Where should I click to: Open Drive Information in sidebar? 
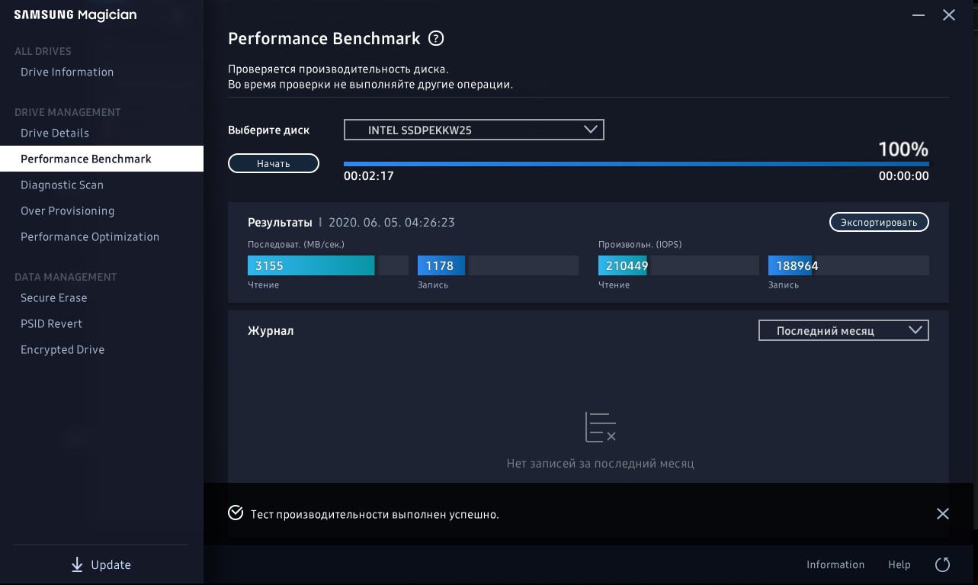67,72
